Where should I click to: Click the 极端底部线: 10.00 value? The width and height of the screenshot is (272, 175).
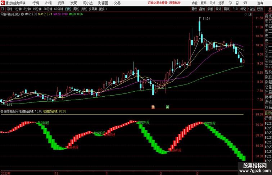pyautogui.click(x=31, y=111)
